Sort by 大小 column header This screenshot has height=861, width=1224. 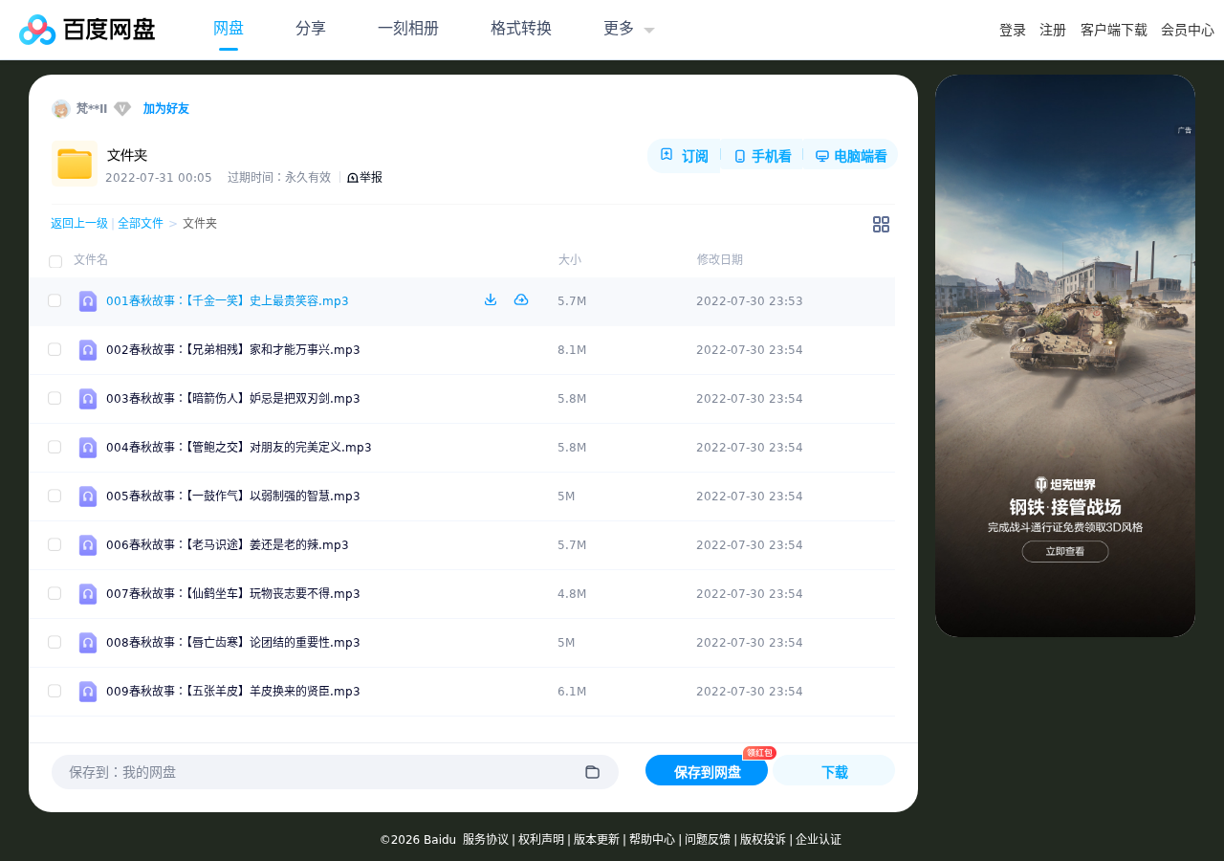(x=570, y=260)
